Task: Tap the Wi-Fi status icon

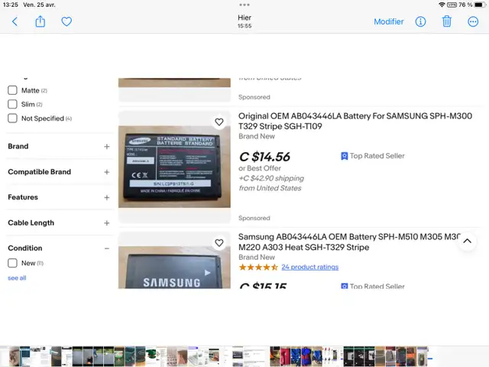Action: pyautogui.click(x=442, y=5)
